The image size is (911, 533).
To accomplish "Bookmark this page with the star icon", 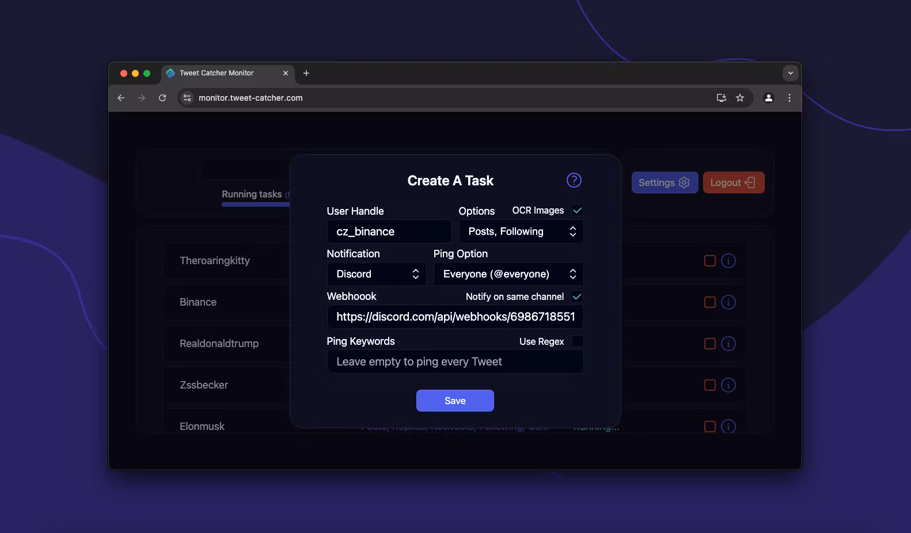I will (740, 98).
